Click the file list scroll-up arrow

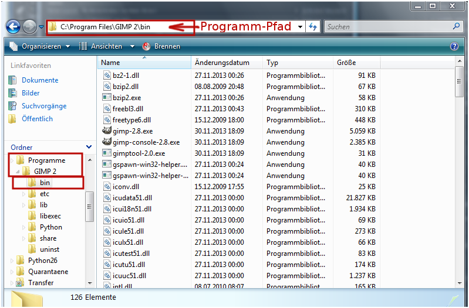[460, 61]
